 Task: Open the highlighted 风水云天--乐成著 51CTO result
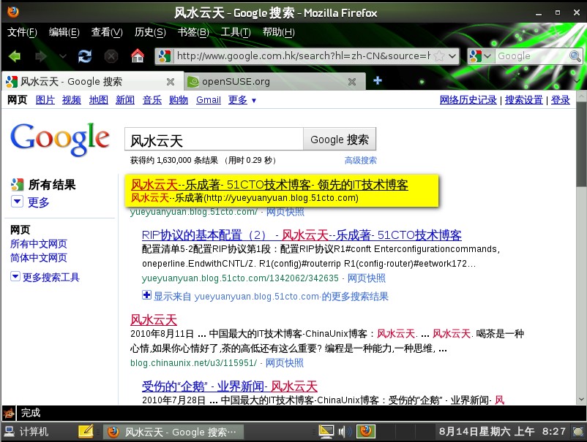269,185
